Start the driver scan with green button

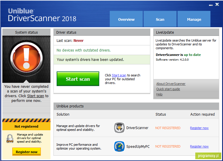coord(78,79)
